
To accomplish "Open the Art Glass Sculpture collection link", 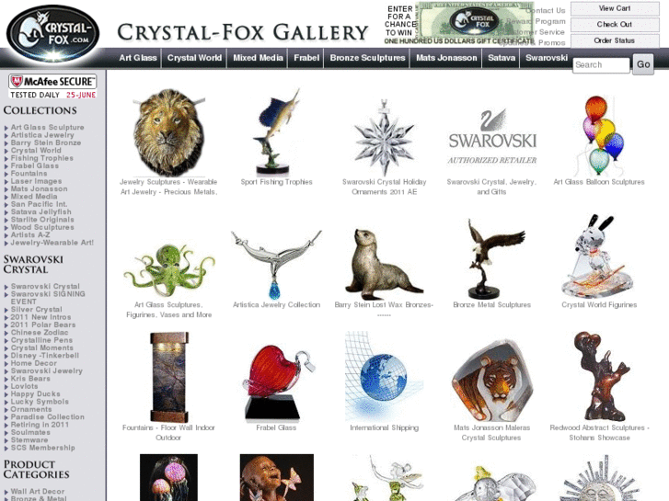I will tap(47, 128).
